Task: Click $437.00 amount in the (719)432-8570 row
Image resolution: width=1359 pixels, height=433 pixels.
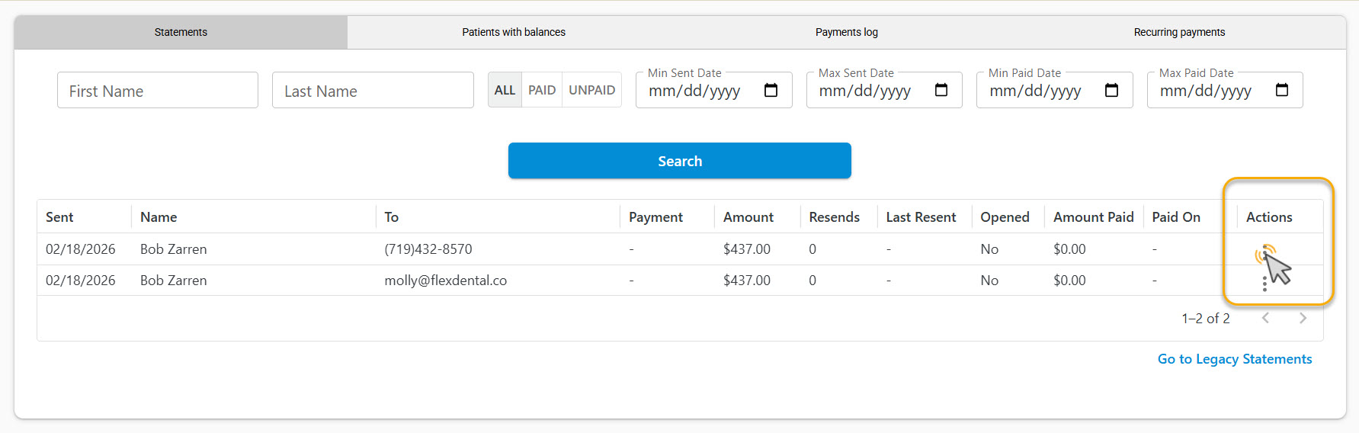Action: (x=746, y=249)
